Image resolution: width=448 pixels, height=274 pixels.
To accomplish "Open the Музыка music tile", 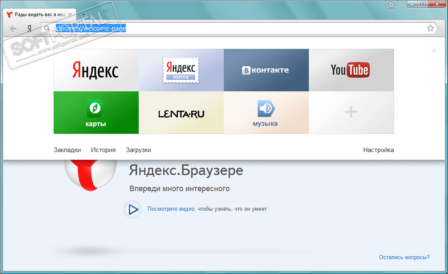I will tap(266, 113).
